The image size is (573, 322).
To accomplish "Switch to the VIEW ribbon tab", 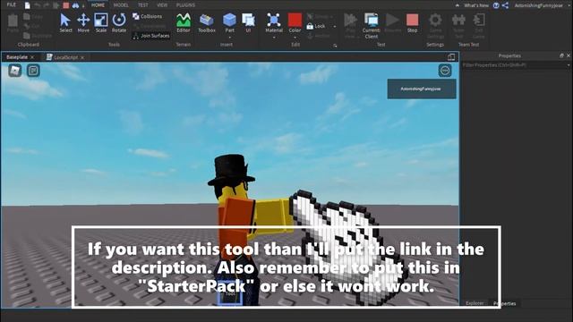I will click(x=162, y=5).
